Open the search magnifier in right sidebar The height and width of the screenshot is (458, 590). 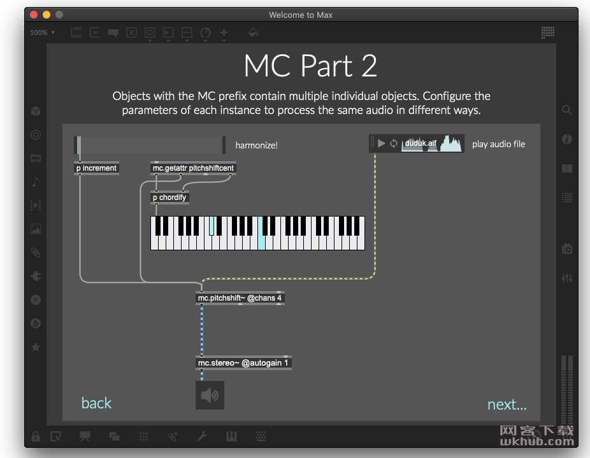pyautogui.click(x=566, y=110)
